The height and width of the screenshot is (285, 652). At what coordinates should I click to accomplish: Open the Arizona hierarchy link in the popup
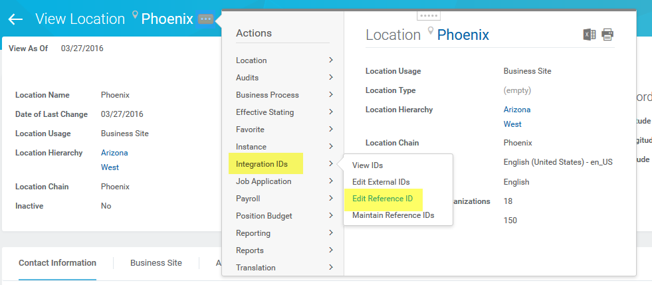click(x=517, y=110)
